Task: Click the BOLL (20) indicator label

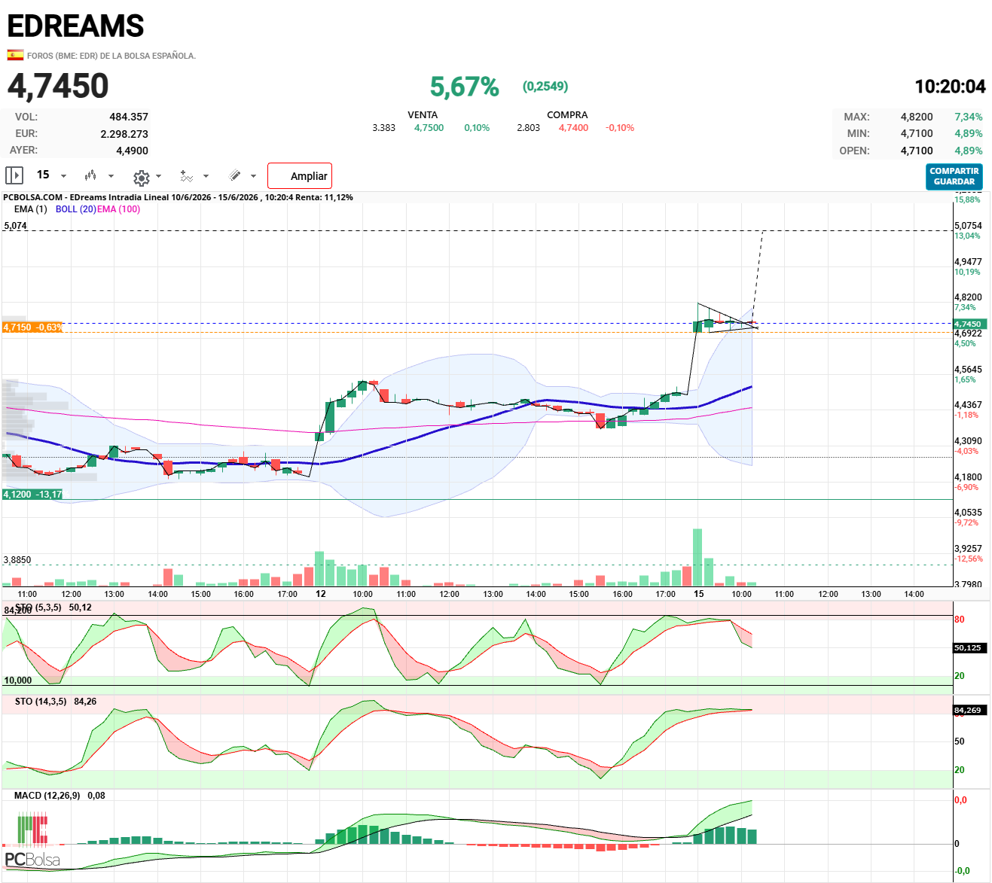Action: pos(76,209)
